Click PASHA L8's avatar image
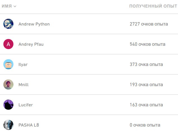 point(8,125)
